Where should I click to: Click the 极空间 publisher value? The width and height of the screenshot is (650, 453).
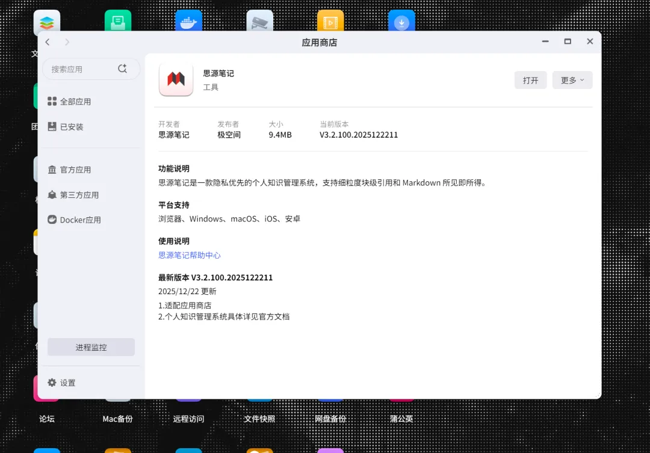pos(229,135)
